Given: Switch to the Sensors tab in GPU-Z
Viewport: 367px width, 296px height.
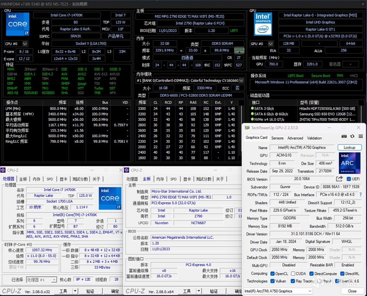Looking at the screenshot, I should coord(277,138).
